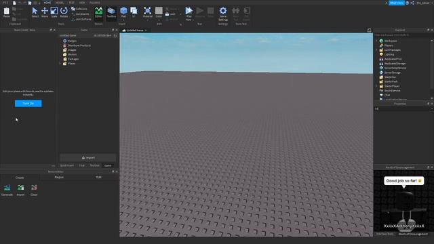Open the user account dropdown
This screenshot has height=244, width=434.
click(424, 3)
